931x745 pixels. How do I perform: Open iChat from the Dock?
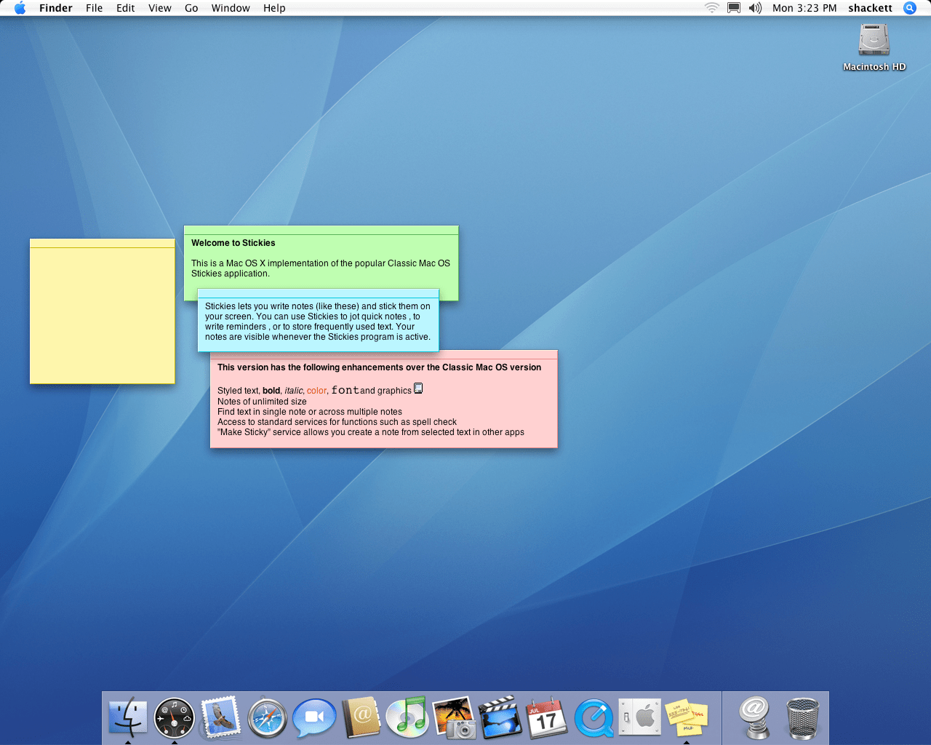[x=313, y=717]
